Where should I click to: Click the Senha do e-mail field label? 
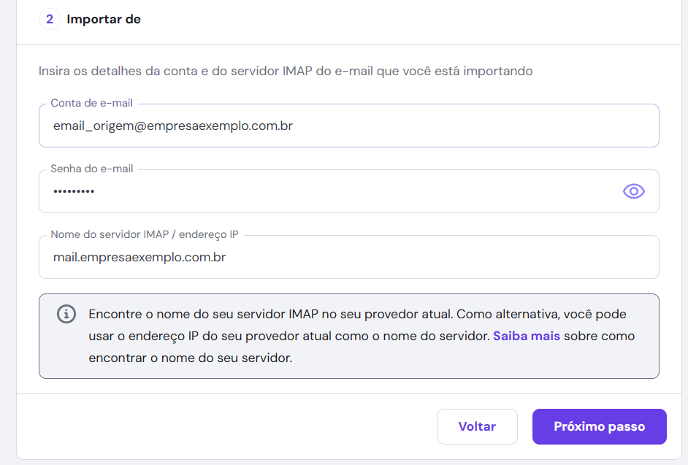91,169
